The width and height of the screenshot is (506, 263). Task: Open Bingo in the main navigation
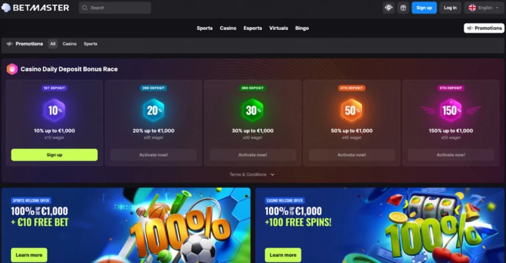click(x=302, y=28)
